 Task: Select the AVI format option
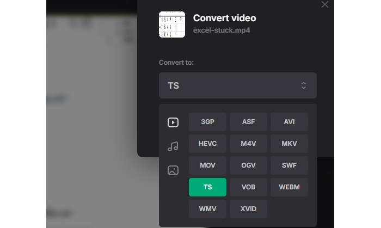coord(289,122)
